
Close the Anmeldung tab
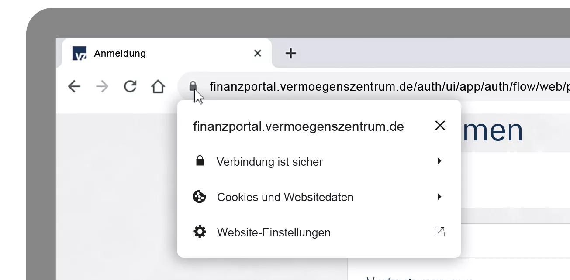(x=258, y=53)
